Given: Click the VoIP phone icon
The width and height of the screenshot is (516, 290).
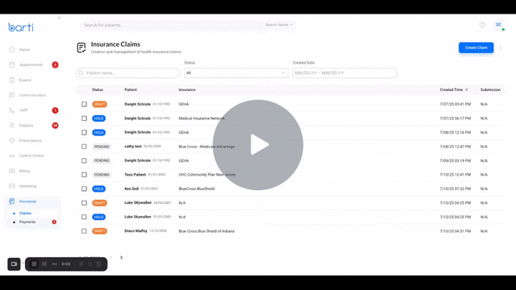Looking at the screenshot, I should click(x=12, y=110).
